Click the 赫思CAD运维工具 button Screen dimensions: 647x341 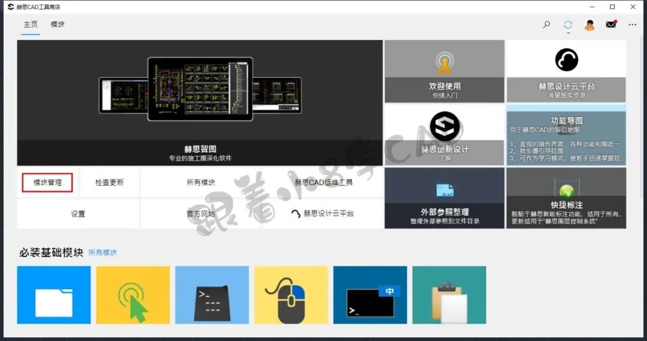pyautogui.click(x=323, y=182)
